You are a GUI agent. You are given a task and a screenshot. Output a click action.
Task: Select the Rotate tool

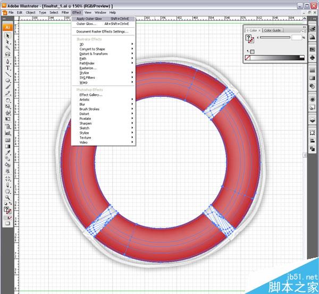(8, 100)
